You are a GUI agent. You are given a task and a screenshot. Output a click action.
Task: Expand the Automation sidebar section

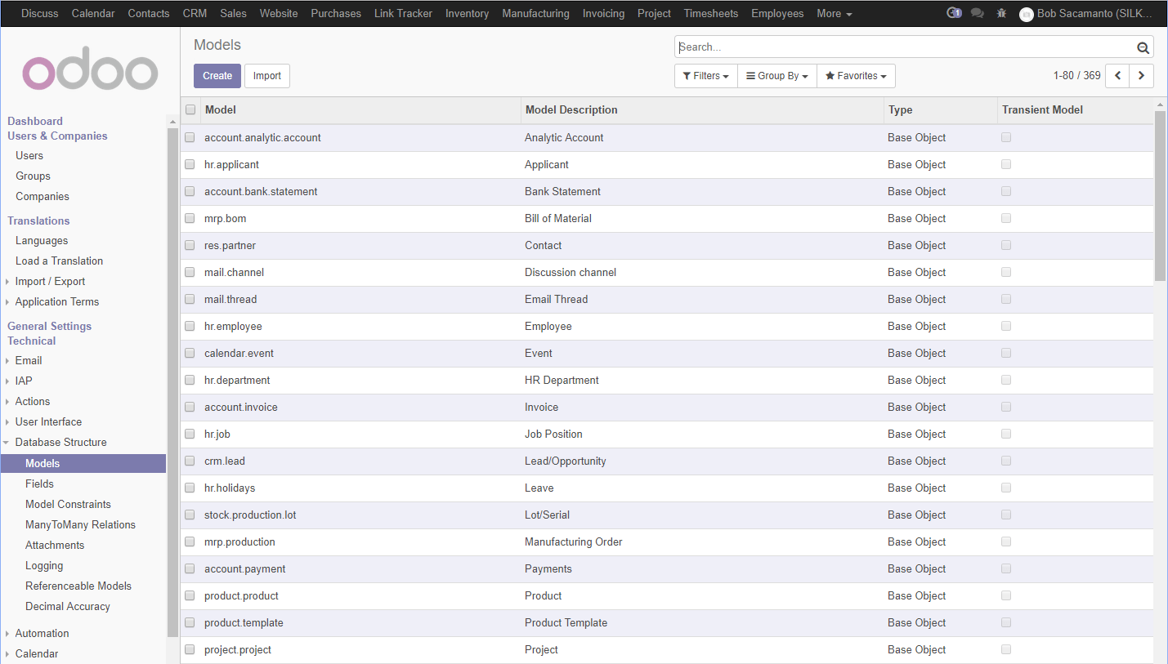point(42,633)
